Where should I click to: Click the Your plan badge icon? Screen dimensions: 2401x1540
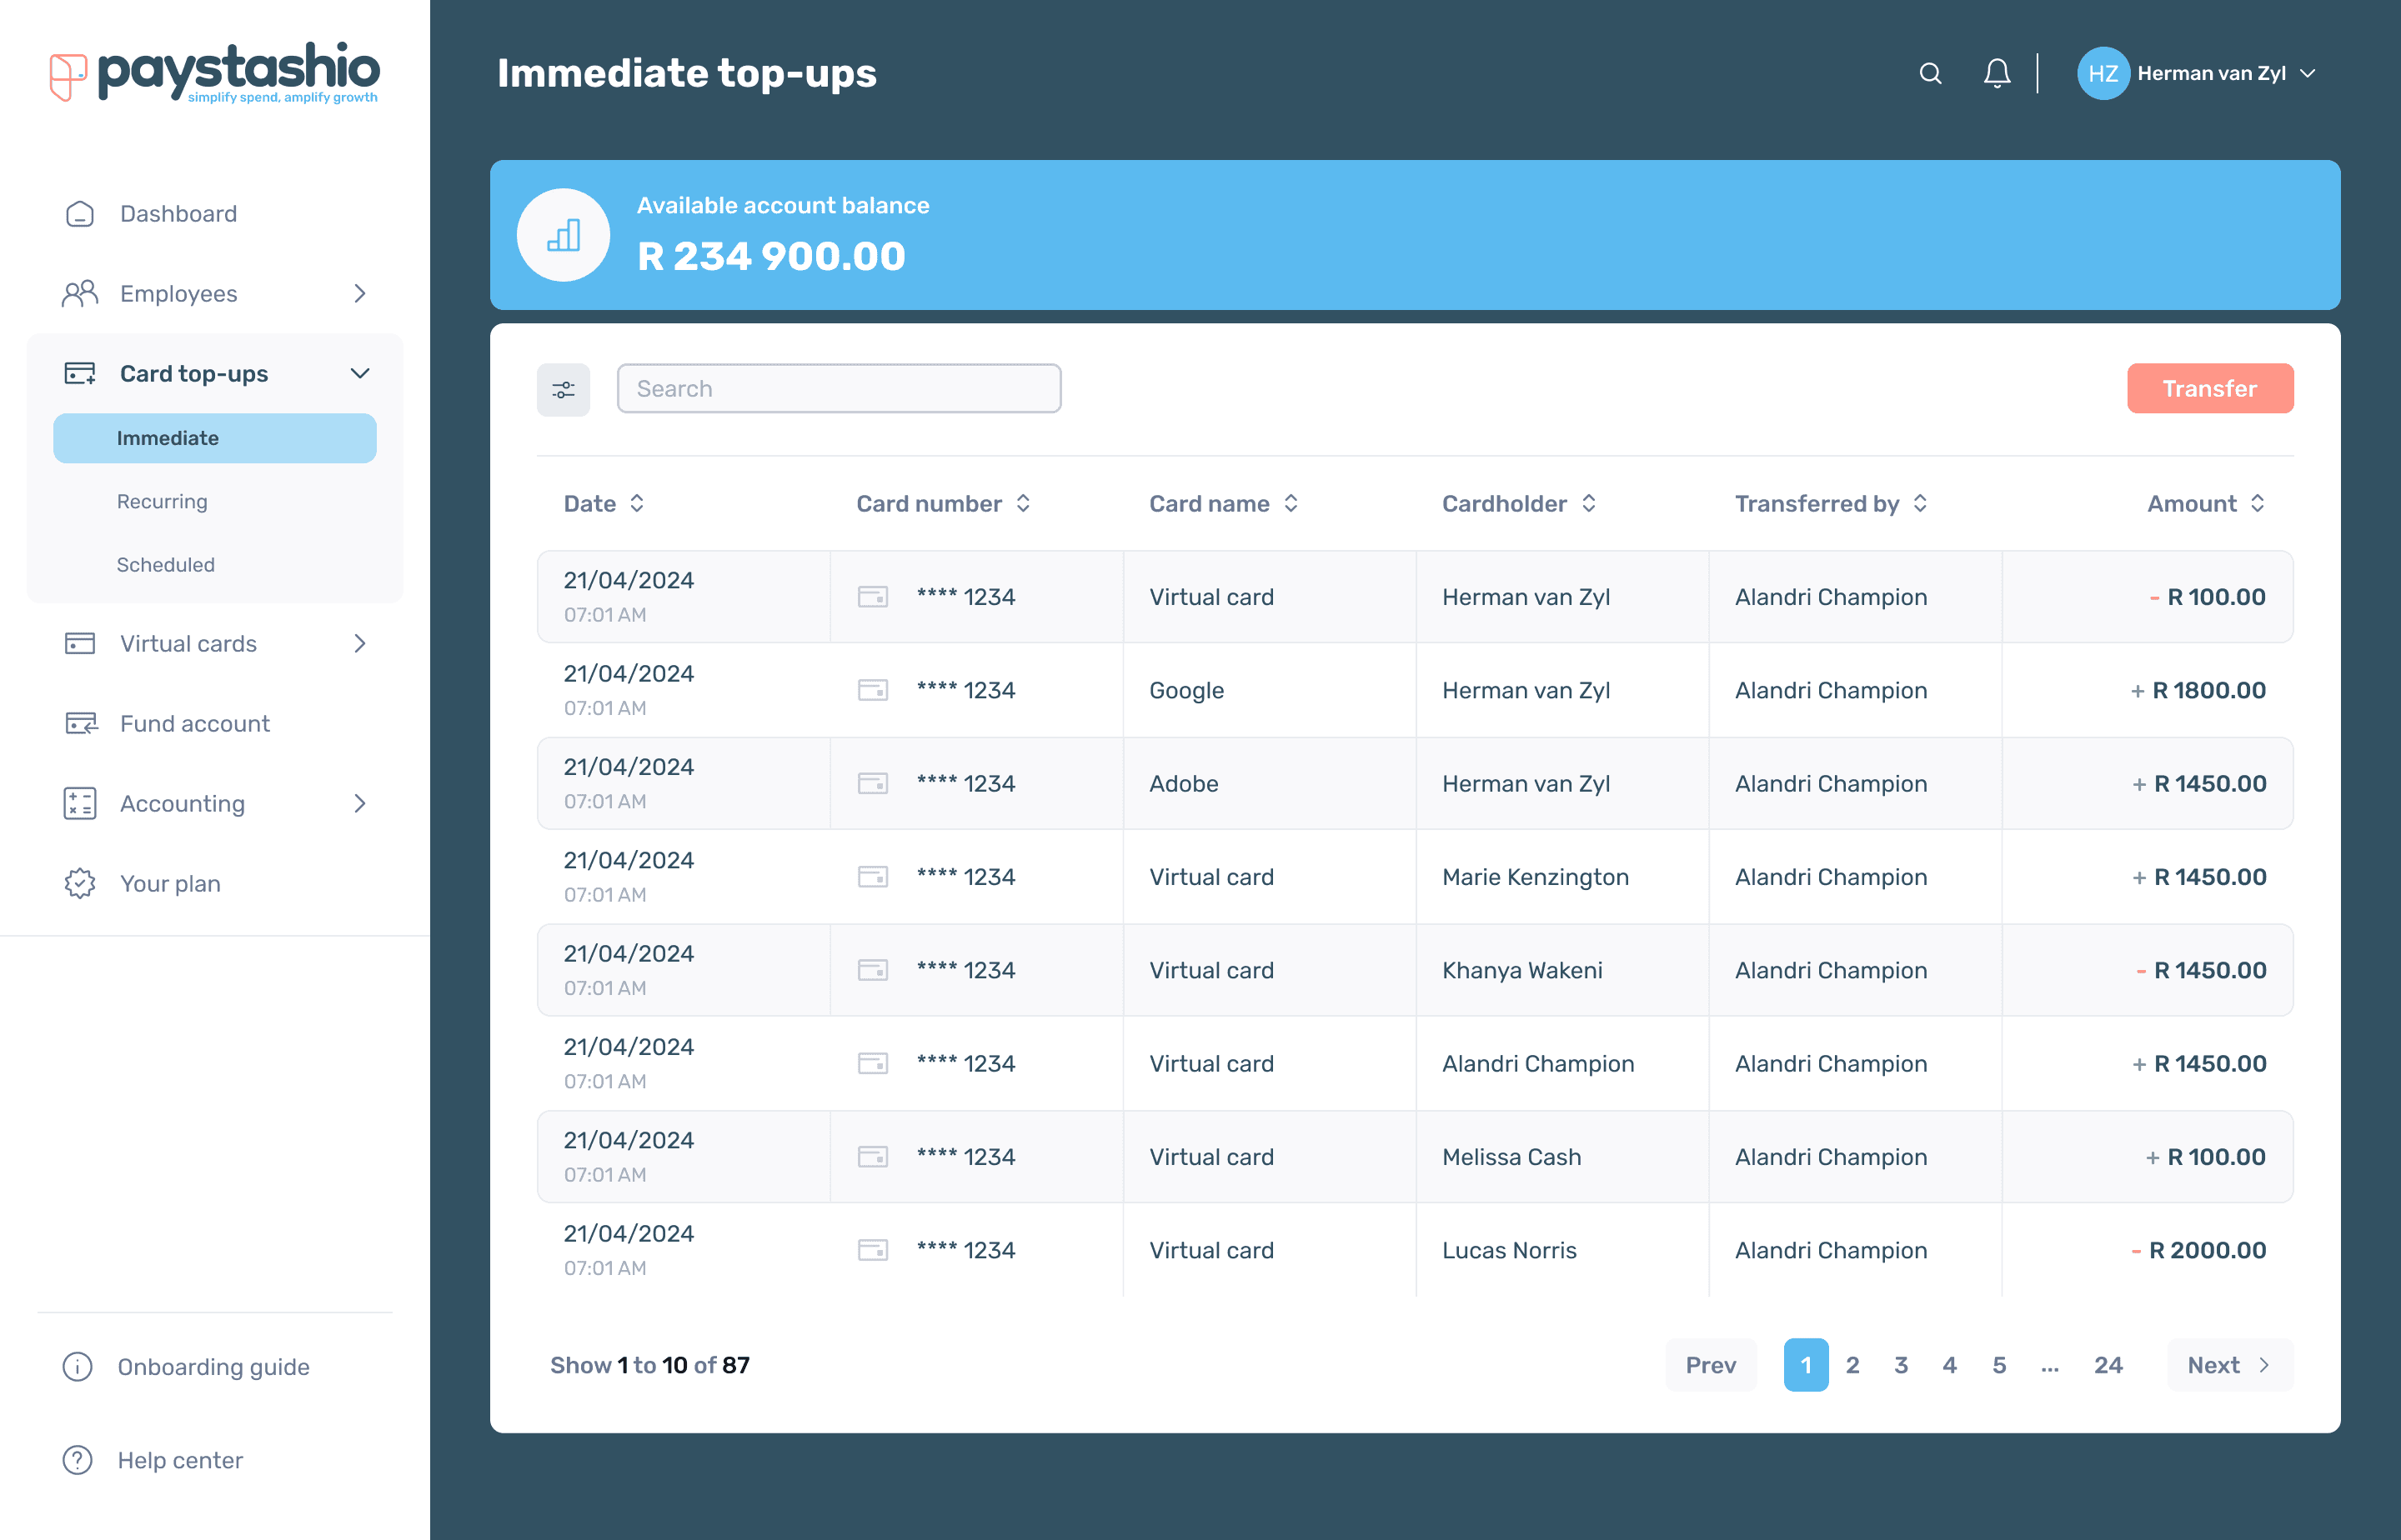80,883
